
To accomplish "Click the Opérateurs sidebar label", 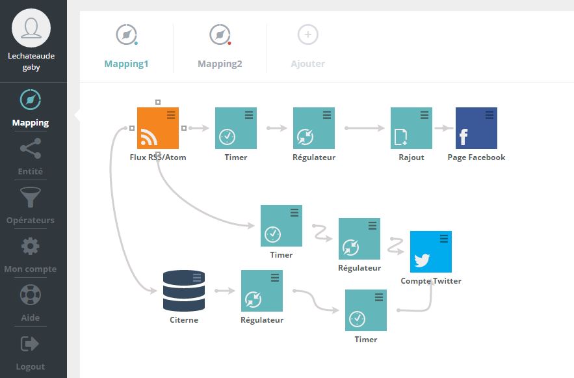I will (31, 220).
